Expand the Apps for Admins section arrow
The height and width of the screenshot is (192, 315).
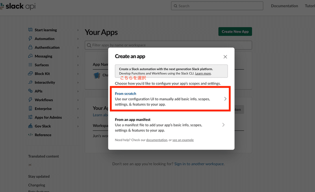[78, 118]
